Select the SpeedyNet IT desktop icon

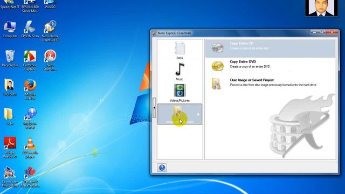(x=10, y=4)
